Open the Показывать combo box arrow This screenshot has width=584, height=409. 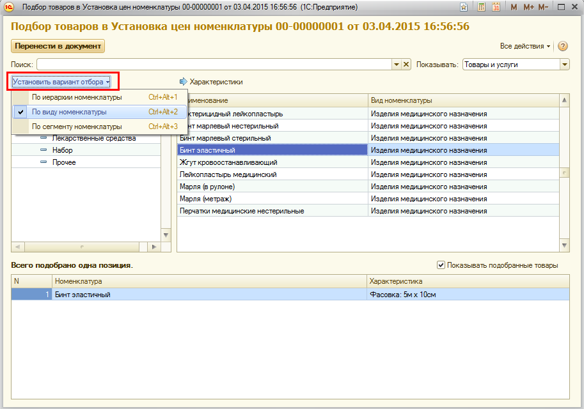564,65
